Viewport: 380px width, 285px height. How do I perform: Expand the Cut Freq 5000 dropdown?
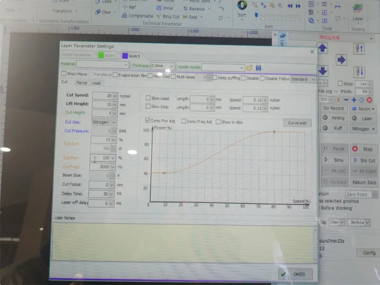112,167
